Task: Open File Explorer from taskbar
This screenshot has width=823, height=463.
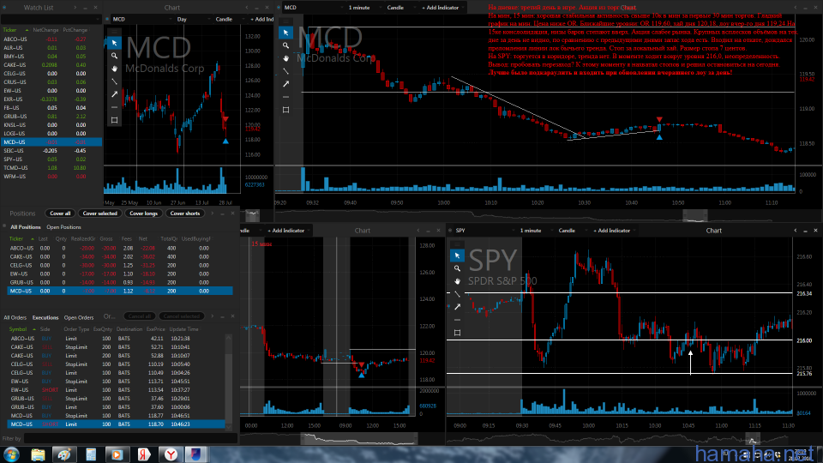Action: point(38,454)
